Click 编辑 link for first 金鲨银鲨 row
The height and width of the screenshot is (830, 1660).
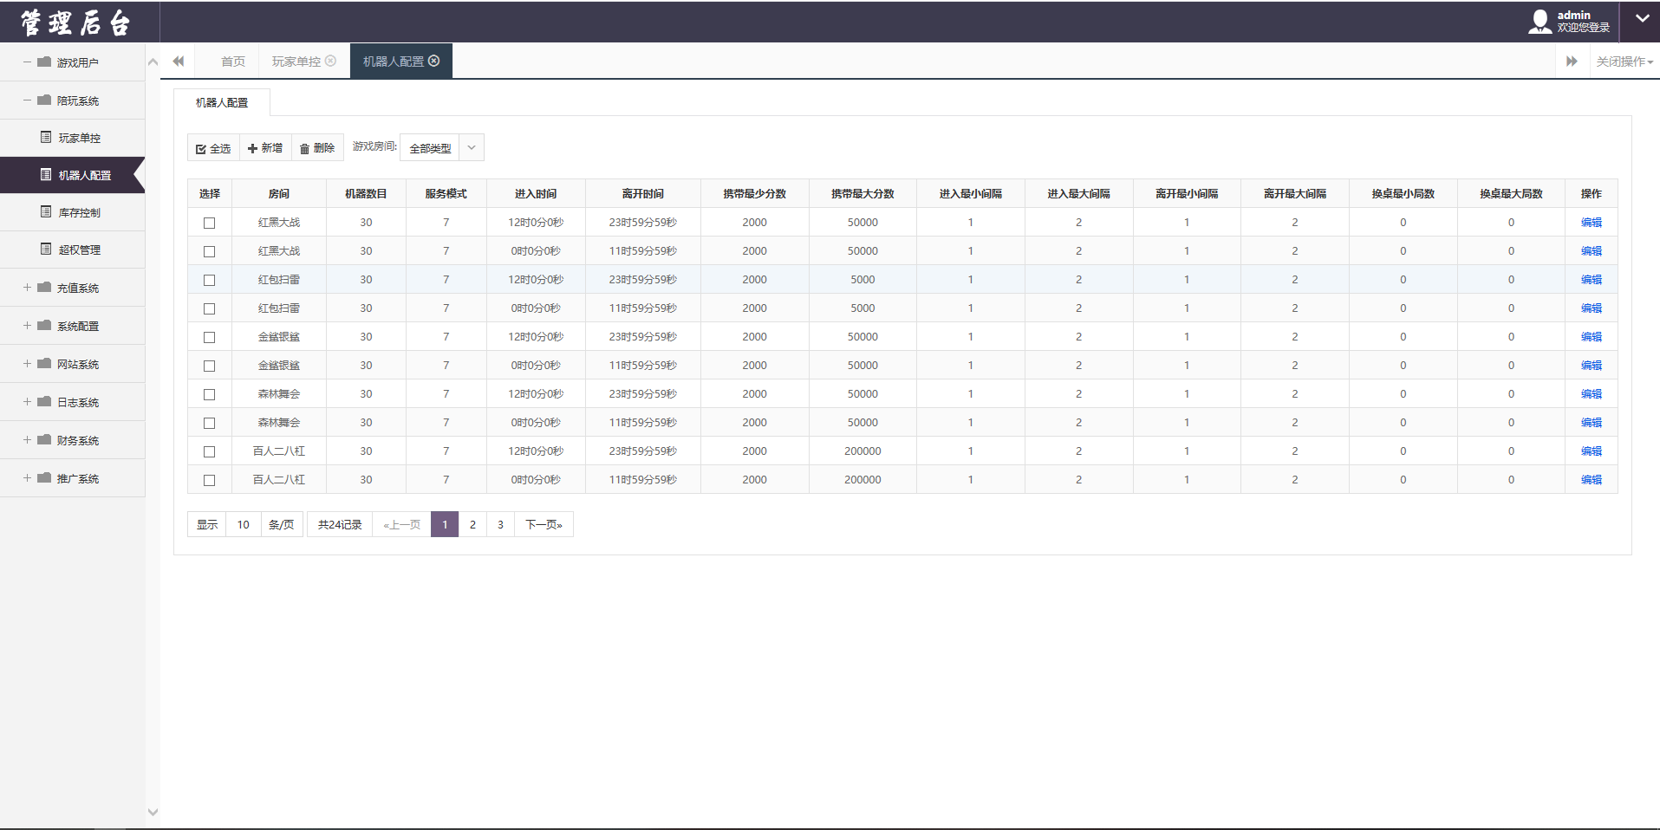(x=1591, y=337)
